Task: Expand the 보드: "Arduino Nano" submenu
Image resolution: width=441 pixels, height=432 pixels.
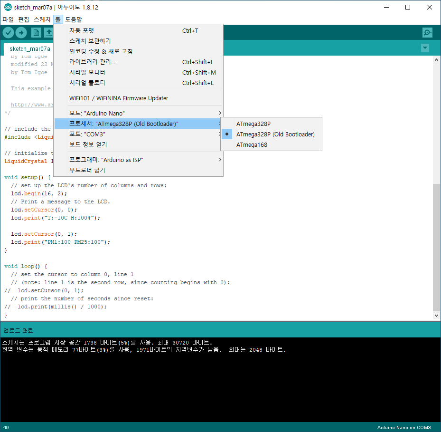Action: 138,113
